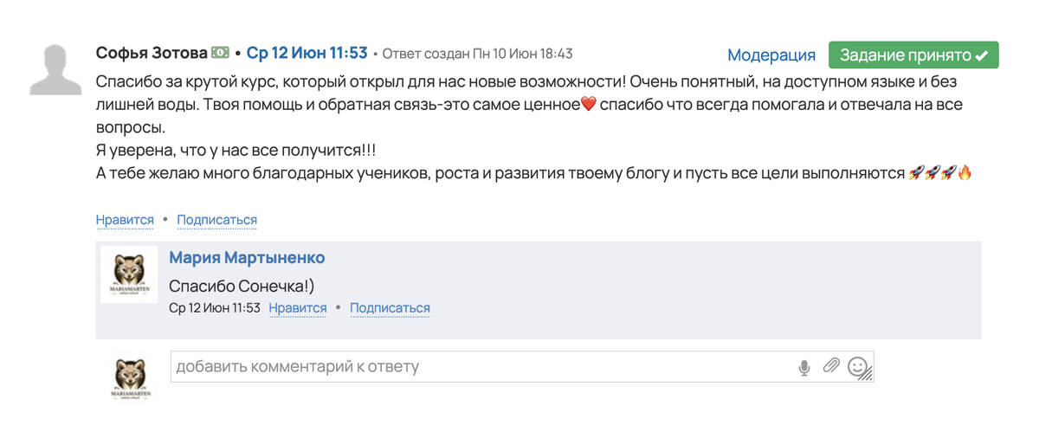This screenshot has width=1039, height=445.
Task: Attach a file with the paperclip icon
Action: point(831,366)
